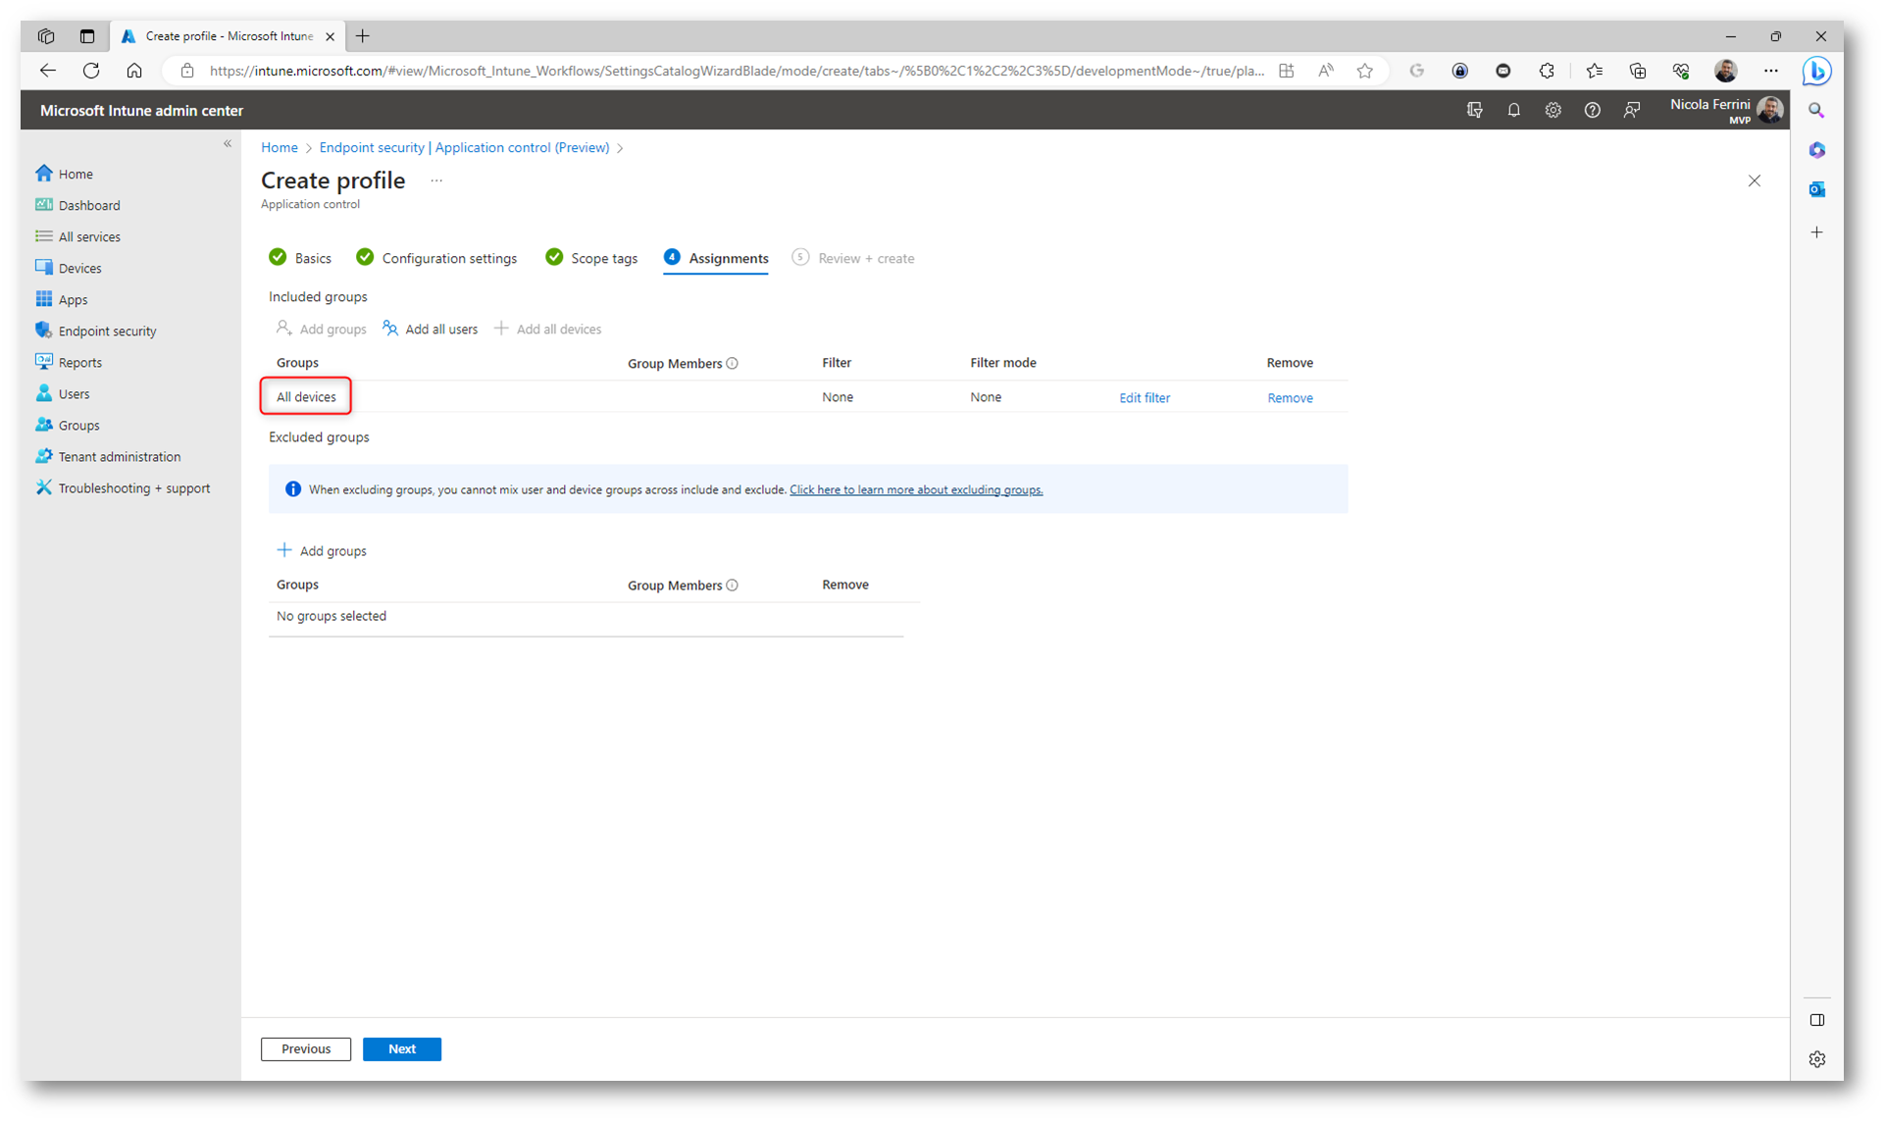Open the browser home page
Screen dimensions: 1885x1122
coord(134,71)
